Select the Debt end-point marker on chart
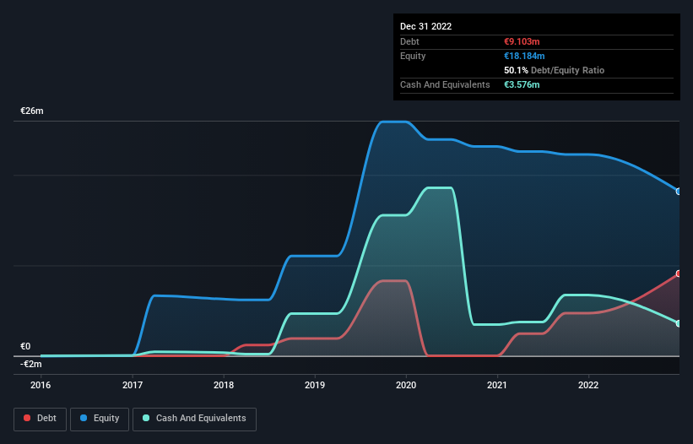This screenshot has width=693, height=444. [x=679, y=273]
